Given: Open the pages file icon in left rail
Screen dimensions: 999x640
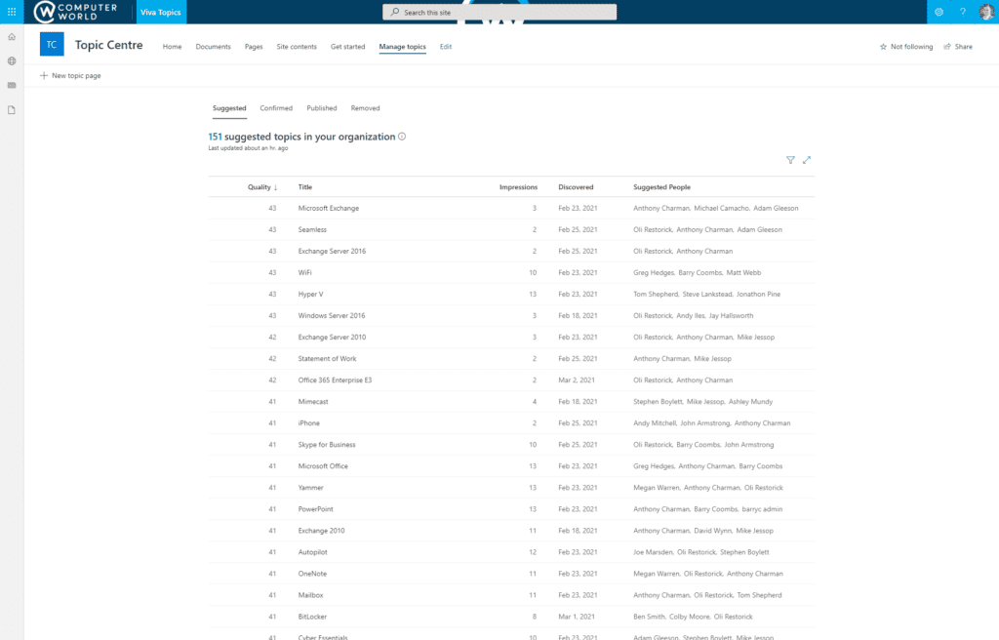Looking at the screenshot, I should [x=12, y=109].
